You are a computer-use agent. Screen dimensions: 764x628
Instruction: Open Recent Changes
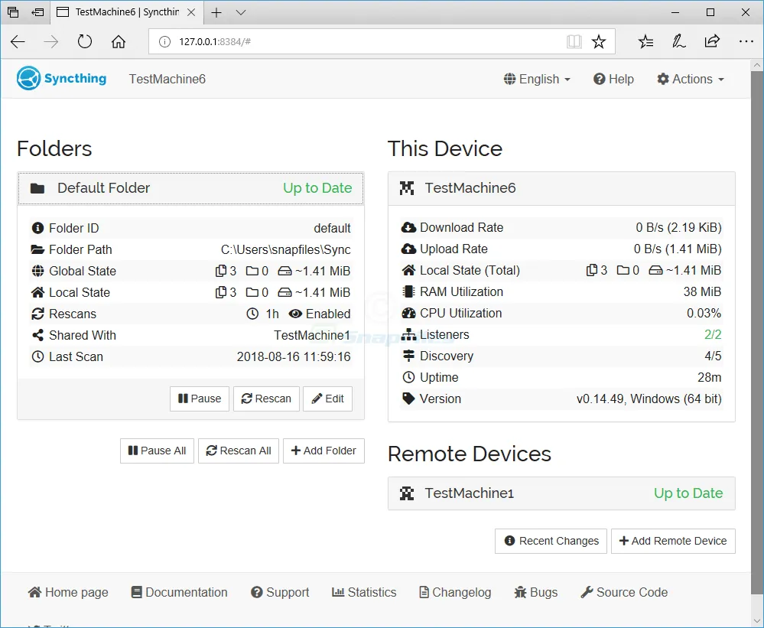pos(550,541)
